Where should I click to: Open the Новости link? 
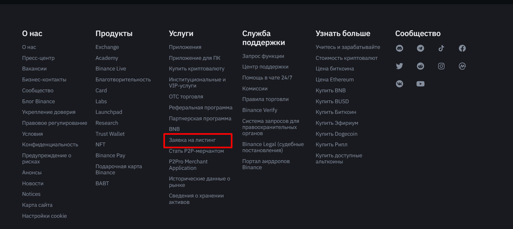(x=33, y=183)
